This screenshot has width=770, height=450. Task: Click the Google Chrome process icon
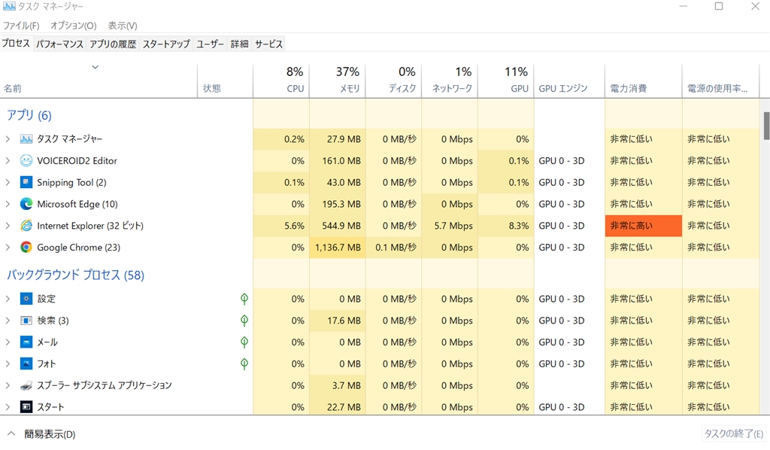26,248
